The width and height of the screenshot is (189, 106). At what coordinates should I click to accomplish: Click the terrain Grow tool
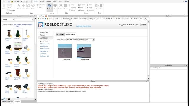tap(89, 5)
